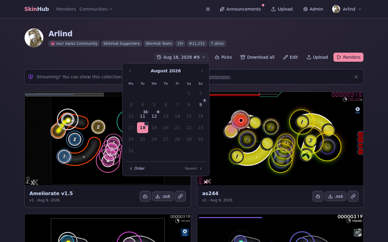Click the v1 - Aug 9, 2026 text under as244

[217, 200]
